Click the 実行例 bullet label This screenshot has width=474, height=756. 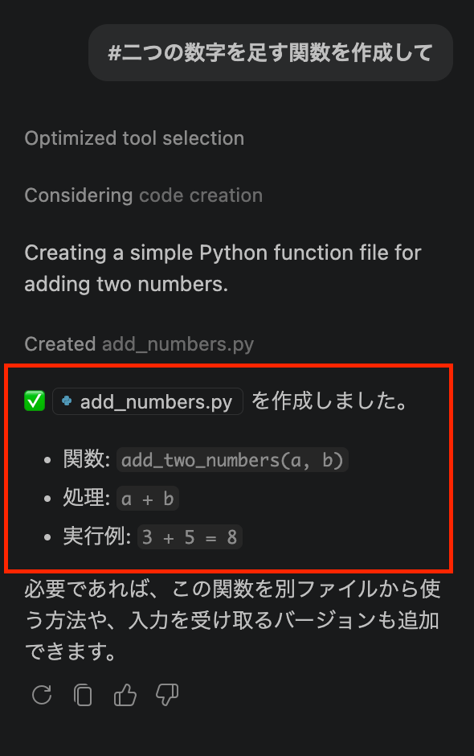[97, 536]
